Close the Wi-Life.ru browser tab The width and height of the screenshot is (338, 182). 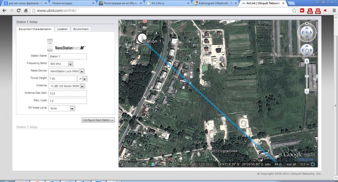coord(188,3)
